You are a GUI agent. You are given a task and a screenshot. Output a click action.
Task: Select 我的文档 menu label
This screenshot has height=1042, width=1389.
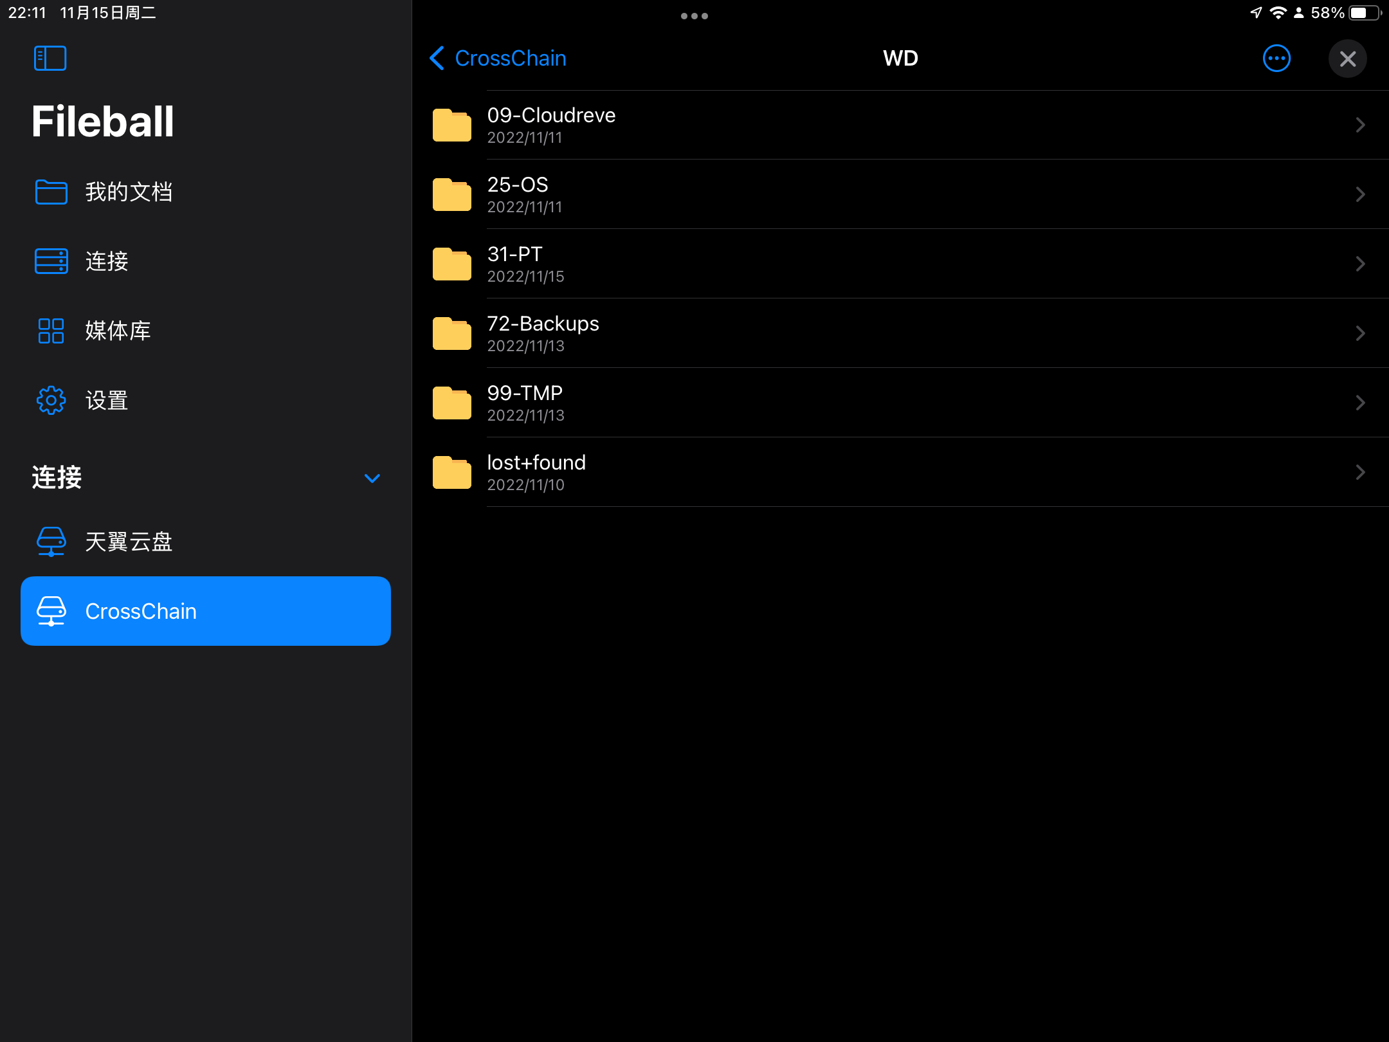coord(129,192)
